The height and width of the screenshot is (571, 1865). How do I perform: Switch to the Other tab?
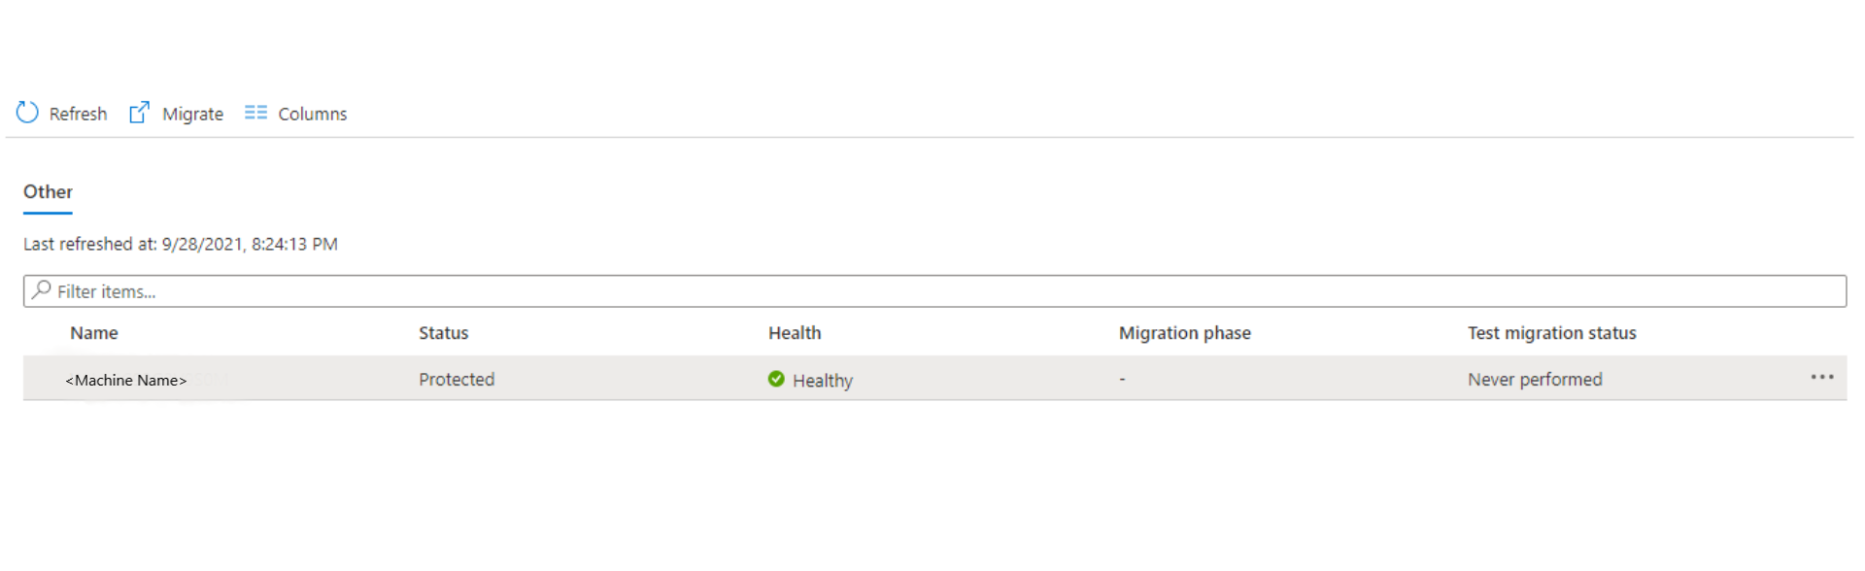coord(47,191)
